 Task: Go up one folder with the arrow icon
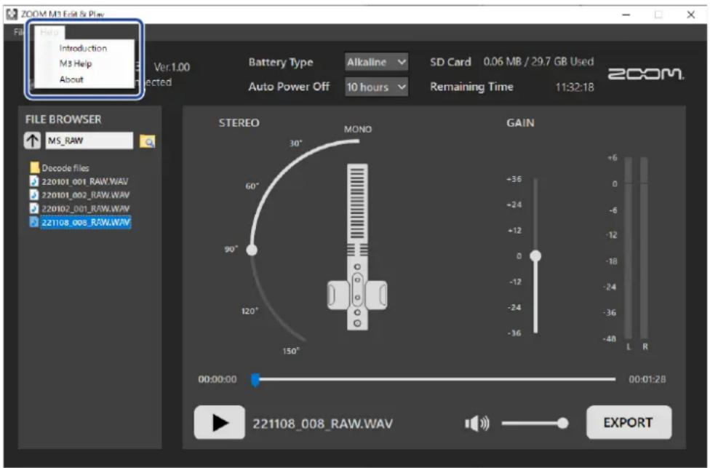pyautogui.click(x=32, y=141)
